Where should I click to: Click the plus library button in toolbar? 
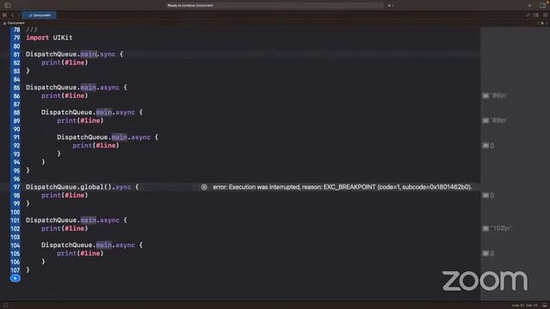point(529,5)
